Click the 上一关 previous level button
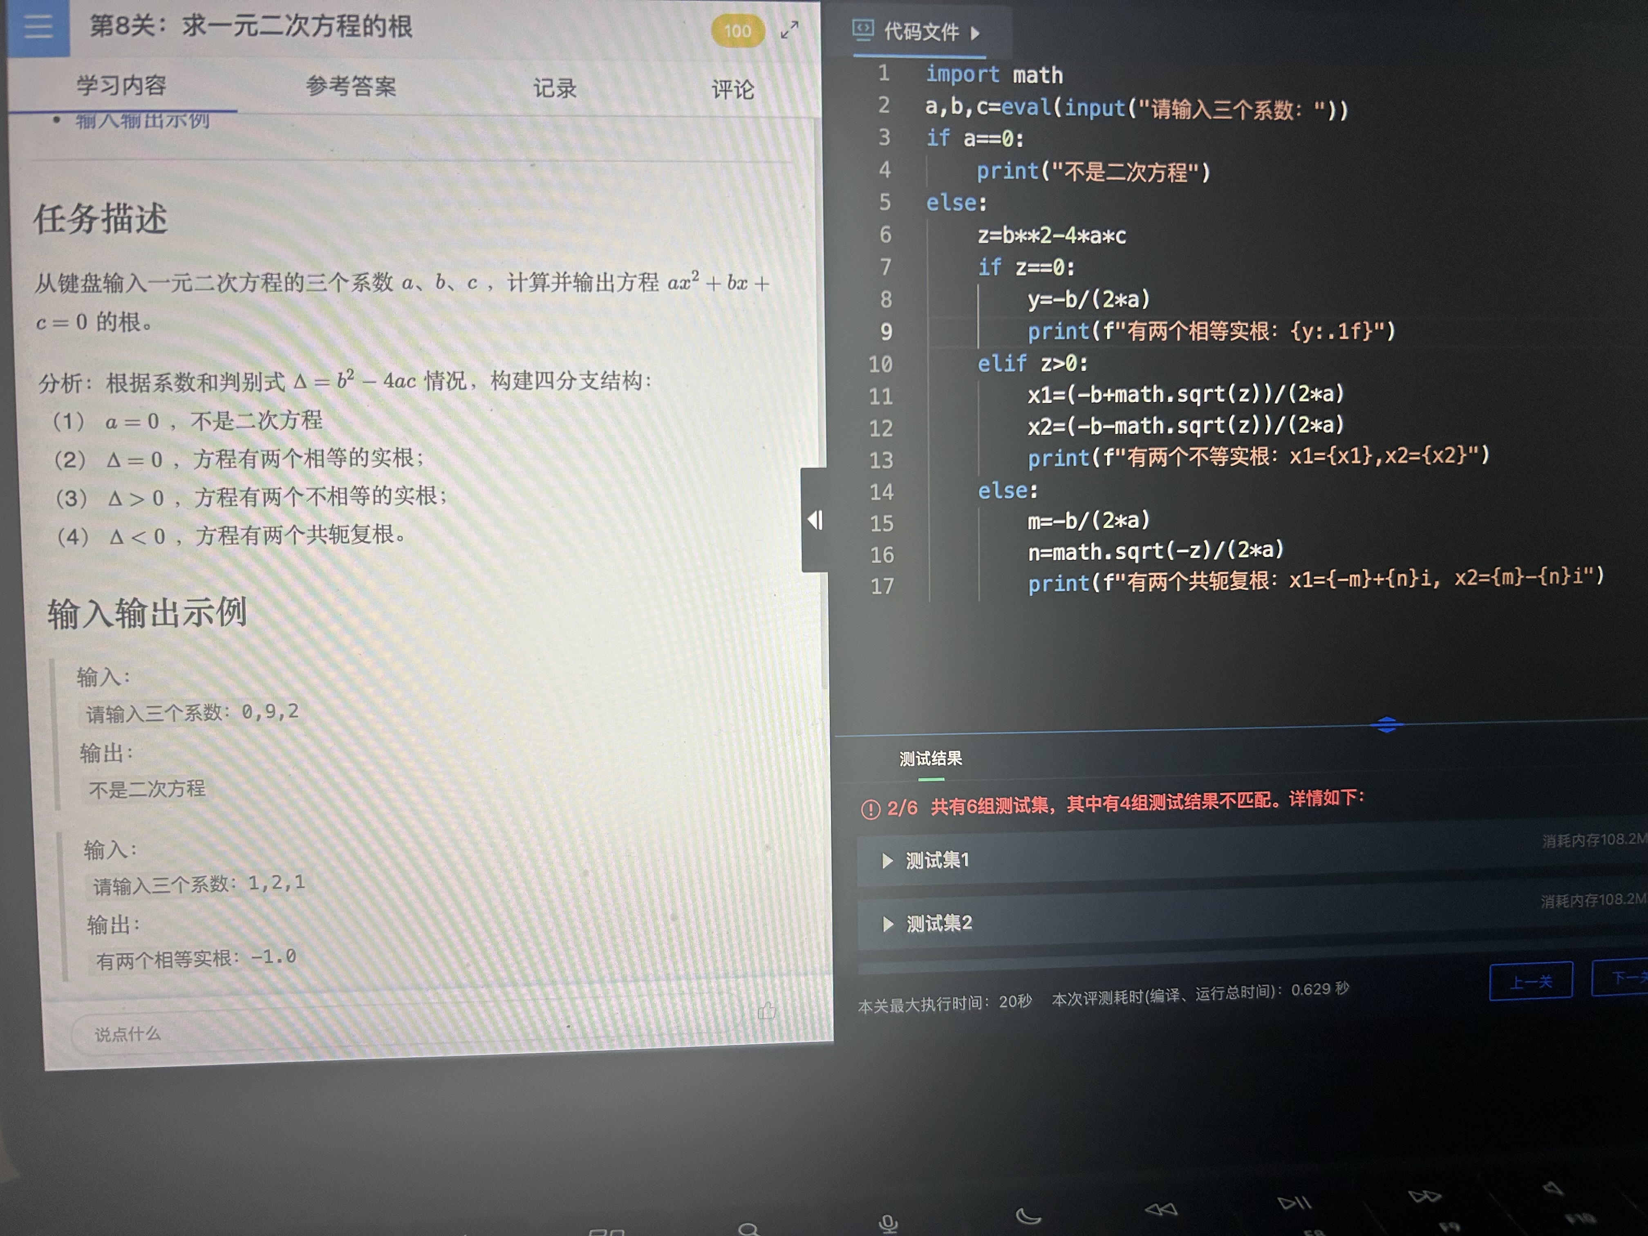The height and width of the screenshot is (1236, 1648). [1530, 981]
